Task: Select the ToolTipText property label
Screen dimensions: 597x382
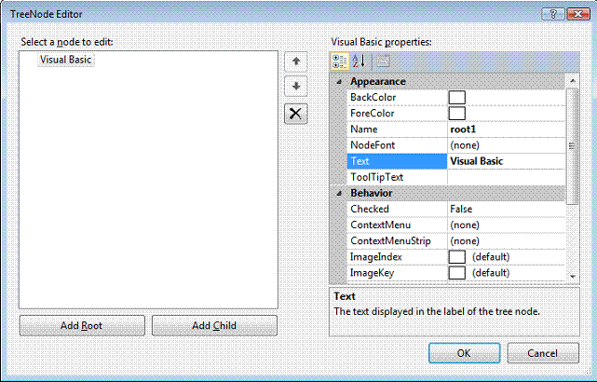Action: pyautogui.click(x=397, y=177)
